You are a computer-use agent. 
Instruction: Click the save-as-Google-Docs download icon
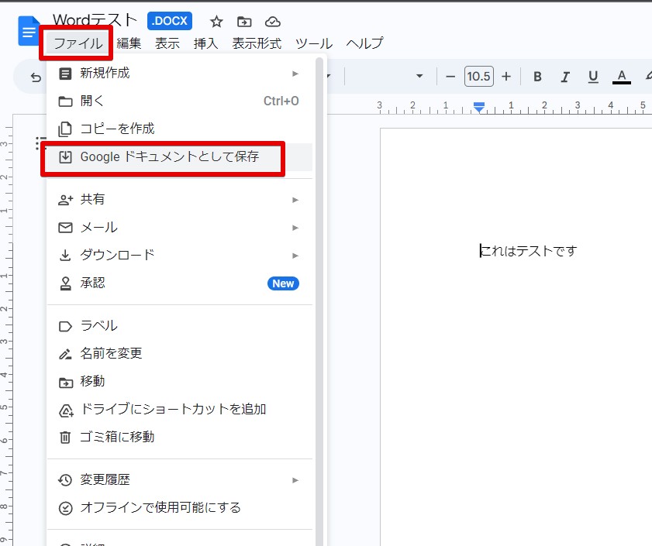pyautogui.click(x=65, y=157)
